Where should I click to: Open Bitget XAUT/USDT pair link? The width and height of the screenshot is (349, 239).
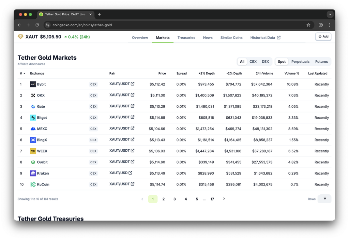(x=122, y=117)
